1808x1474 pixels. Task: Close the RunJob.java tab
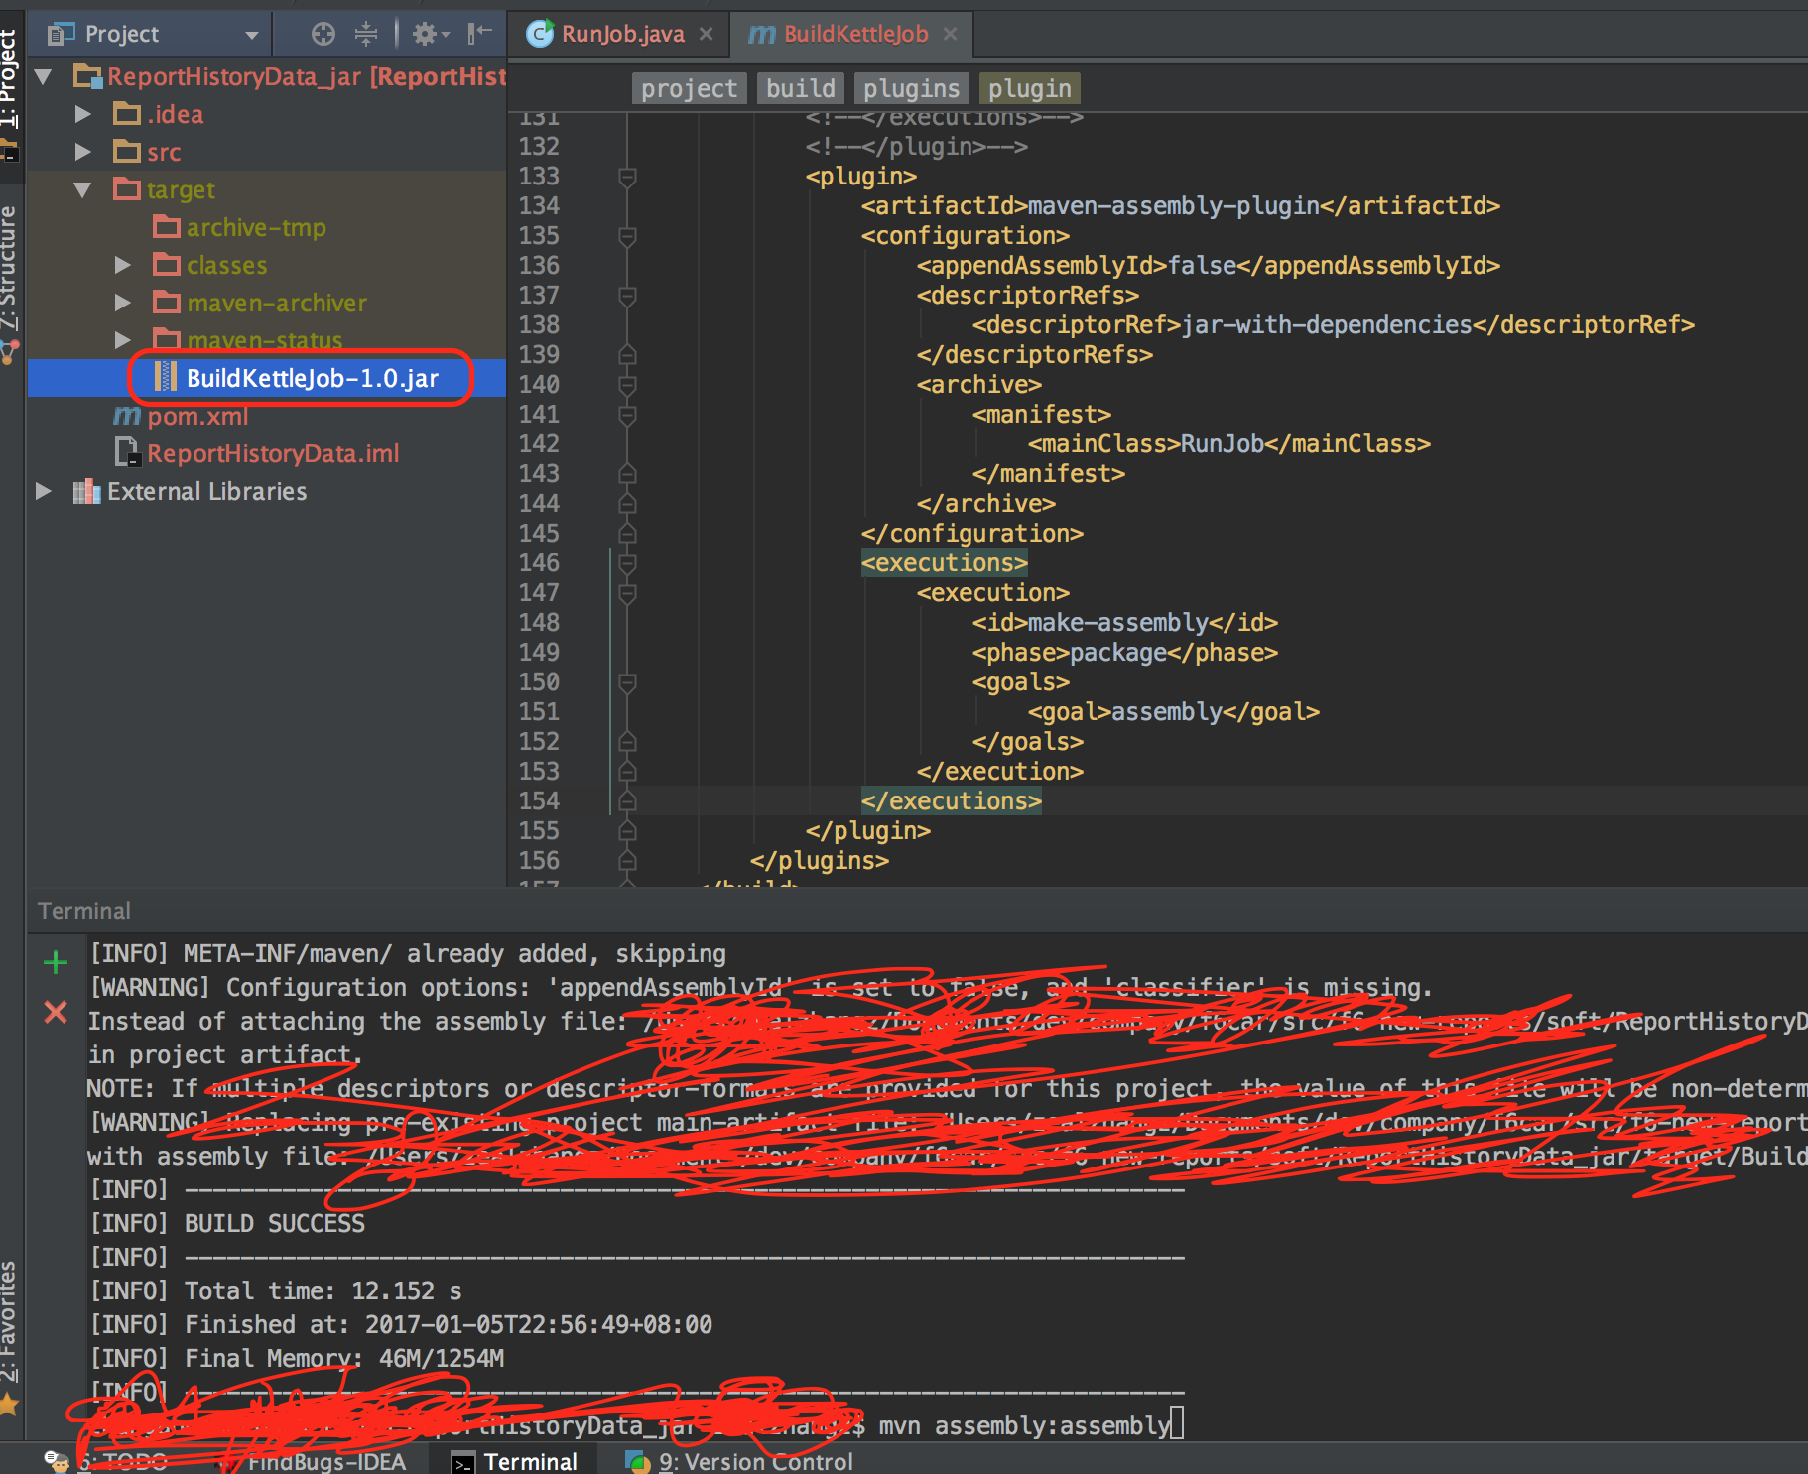tap(706, 34)
